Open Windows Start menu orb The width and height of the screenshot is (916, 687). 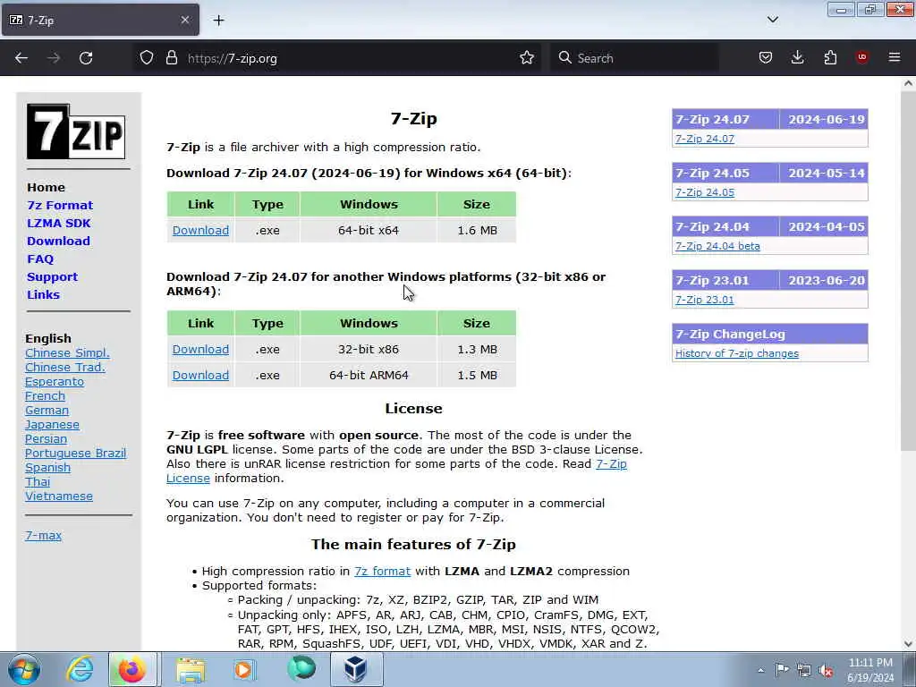point(24,669)
